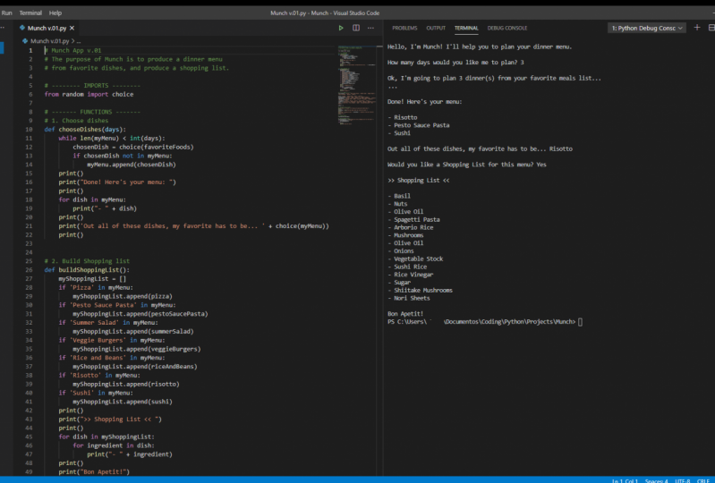Click the 'from random import choice' line
The image size is (715, 483).
pyautogui.click(x=89, y=94)
